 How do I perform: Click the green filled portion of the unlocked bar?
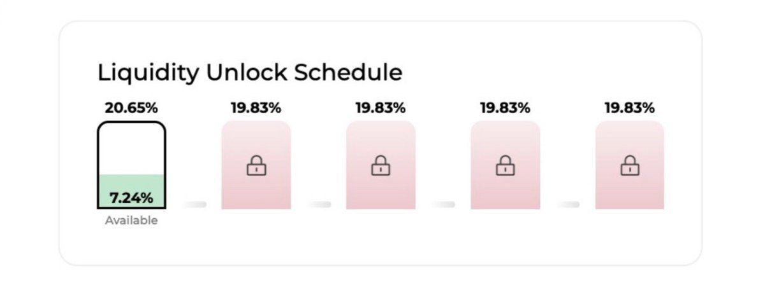click(x=131, y=191)
